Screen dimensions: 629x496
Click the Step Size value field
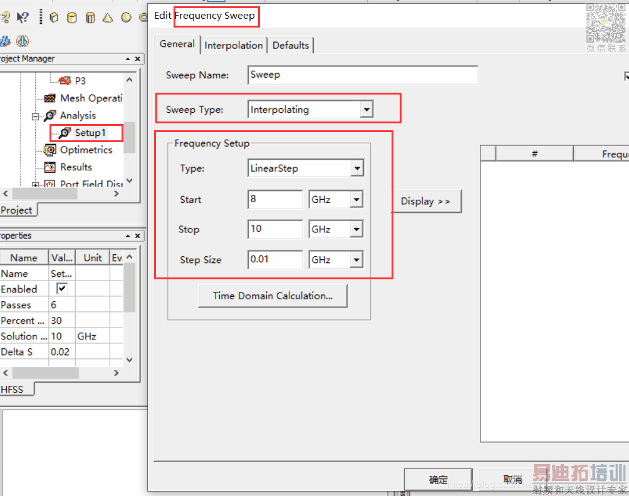pyautogui.click(x=275, y=260)
